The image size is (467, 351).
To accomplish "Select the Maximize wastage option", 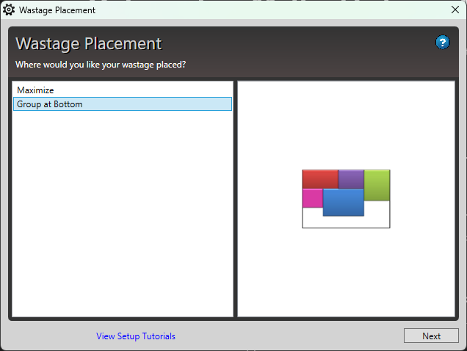I will [x=123, y=90].
